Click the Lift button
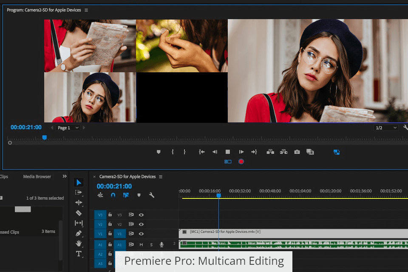Viewport: 408px width, 272px height. click(270, 152)
